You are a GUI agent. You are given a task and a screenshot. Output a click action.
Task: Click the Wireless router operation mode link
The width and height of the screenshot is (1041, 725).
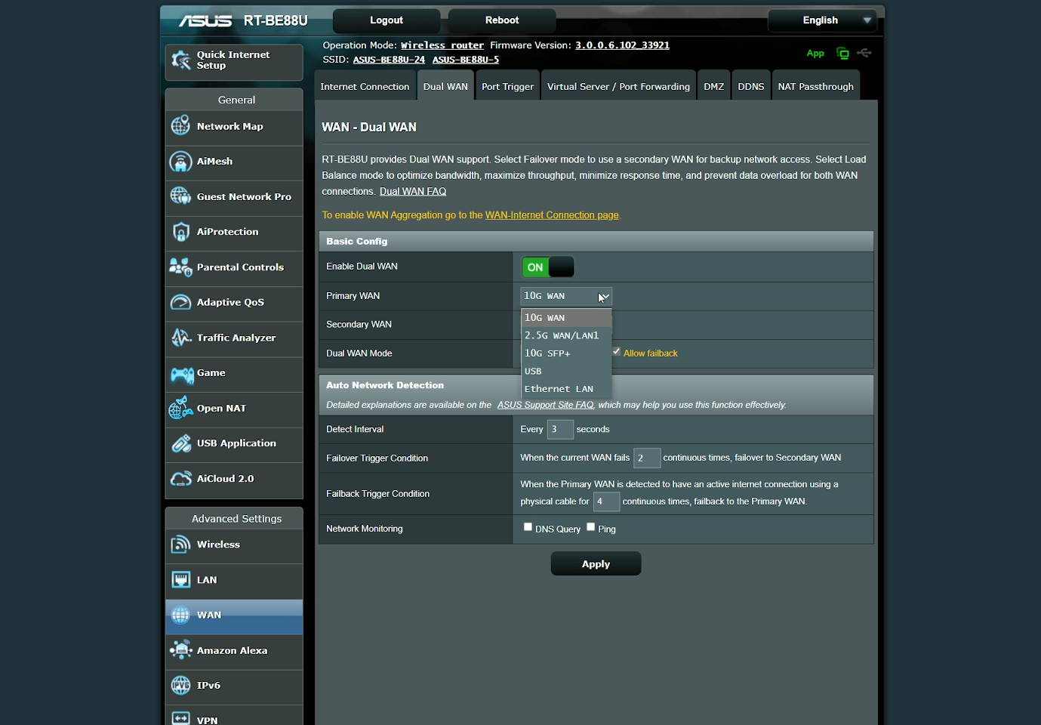coord(442,45)
